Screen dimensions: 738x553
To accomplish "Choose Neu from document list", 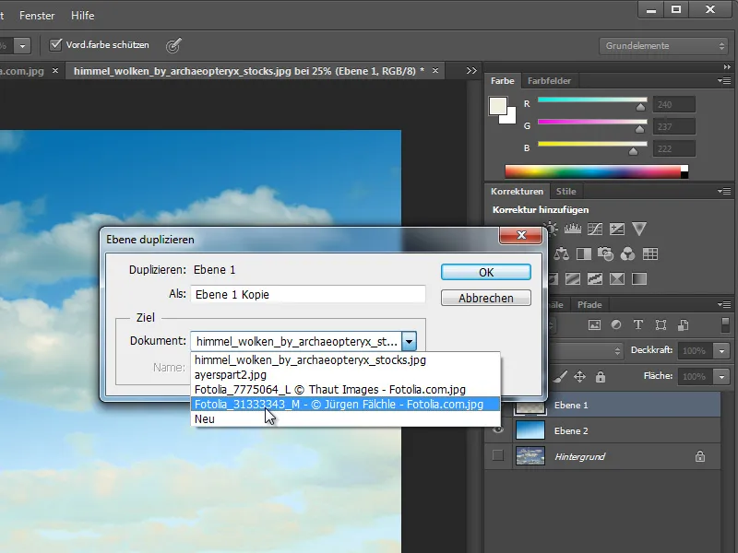I will click(345, 419).
